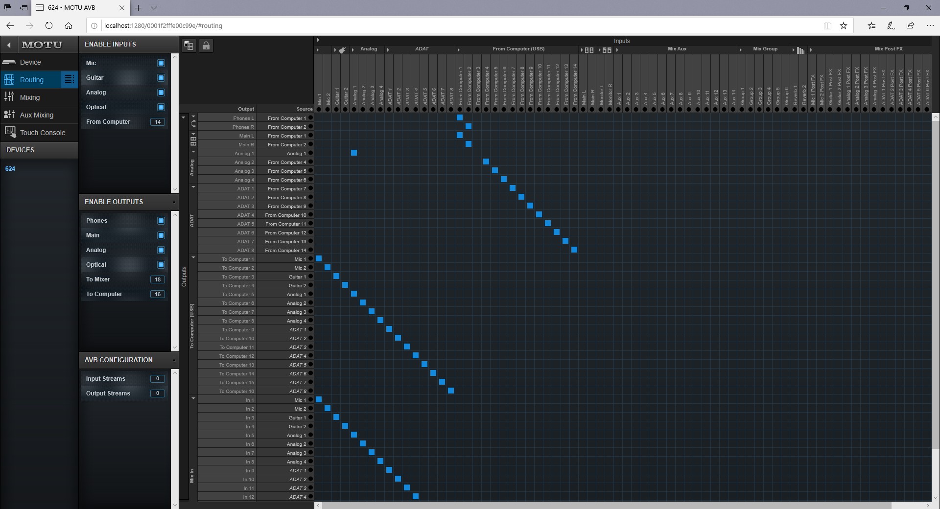The width and height of the screenshot is (940, 509).
Task: Open browser reading view
Action: [x=827, y=25]
